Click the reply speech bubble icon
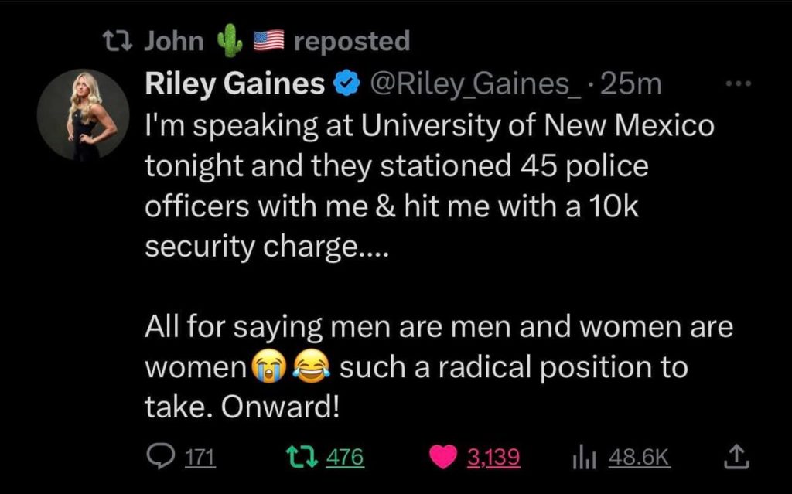Image resolution: width=792 pixels, height=494 pixels. click(x=162, y=458)
